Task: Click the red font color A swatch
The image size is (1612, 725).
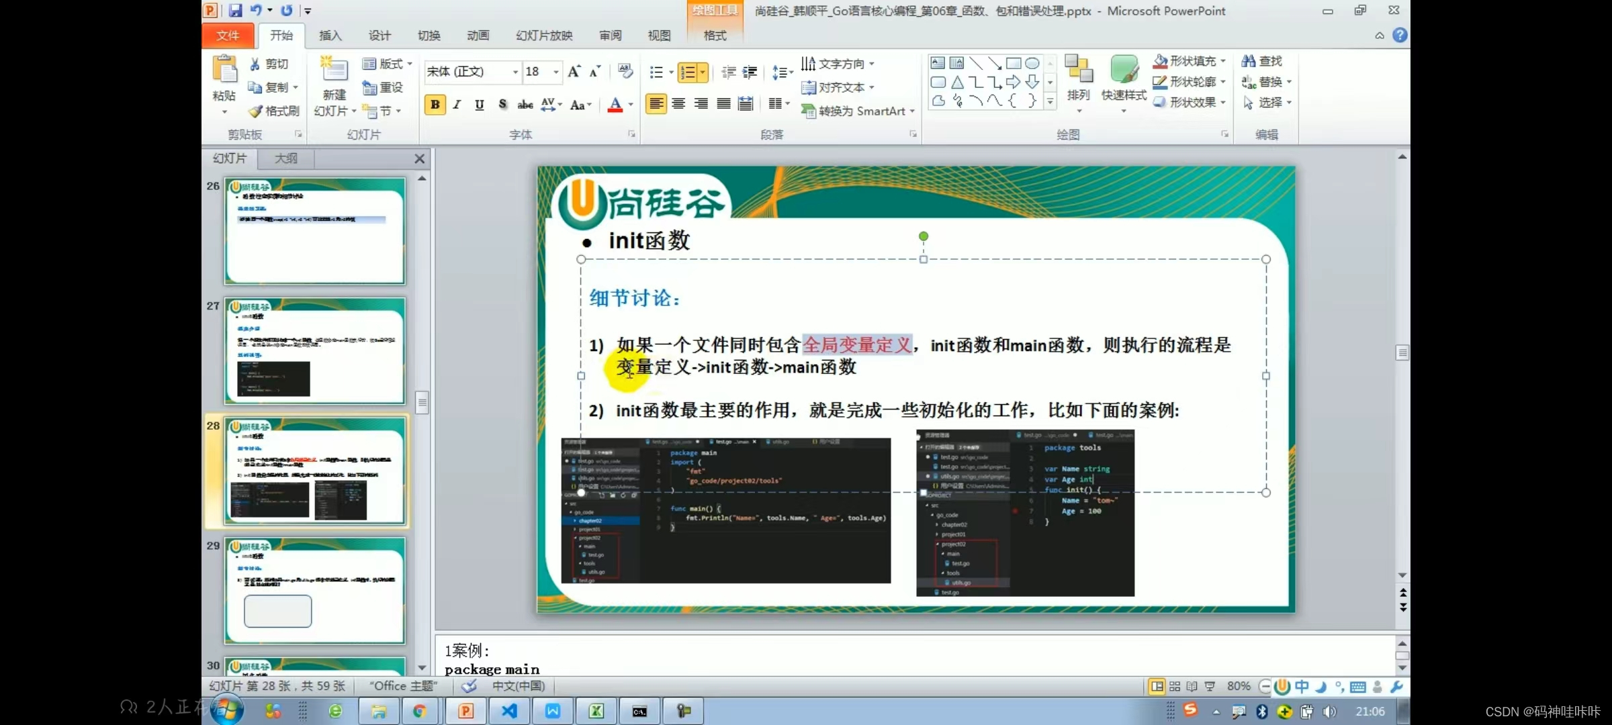Action: [615, 105]
